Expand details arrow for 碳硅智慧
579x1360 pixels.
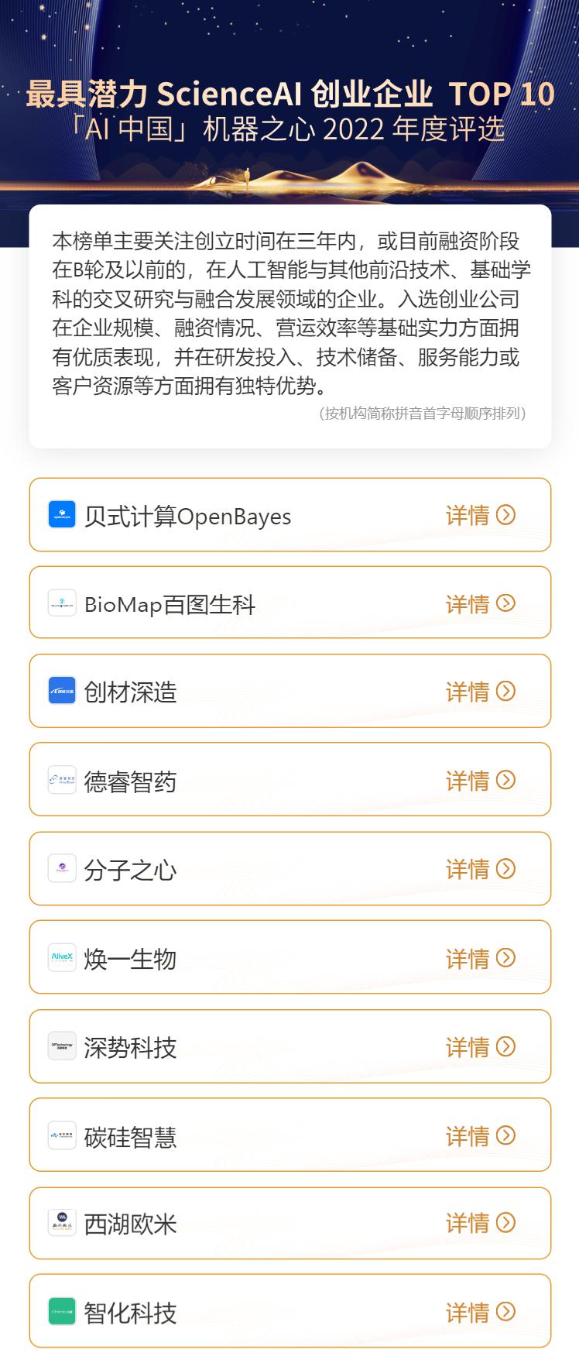(505, 1135)
